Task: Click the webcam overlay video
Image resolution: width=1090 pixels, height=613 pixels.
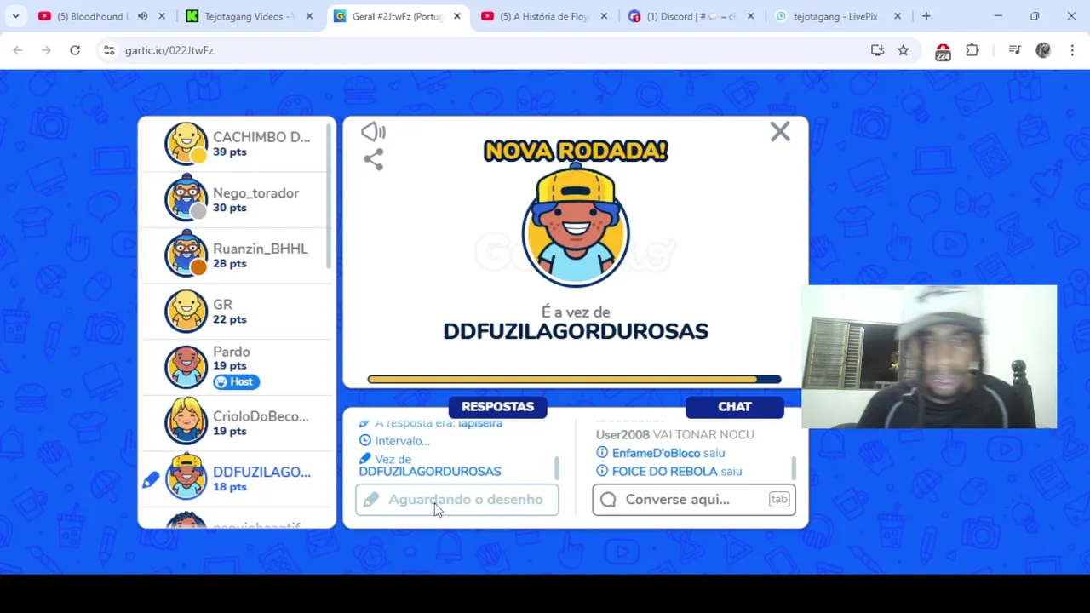Action: tap(929, 357)
